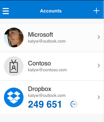Tap the Dropbox logo icon
This screenshot has height=122, width=104.
[14, 97]
